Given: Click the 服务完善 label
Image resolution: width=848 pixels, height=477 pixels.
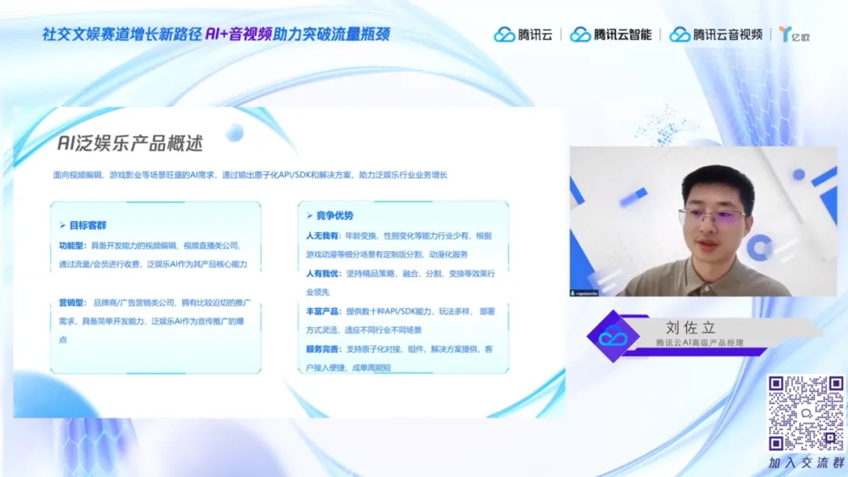Looking at the screenshot, I should (323, 349).
